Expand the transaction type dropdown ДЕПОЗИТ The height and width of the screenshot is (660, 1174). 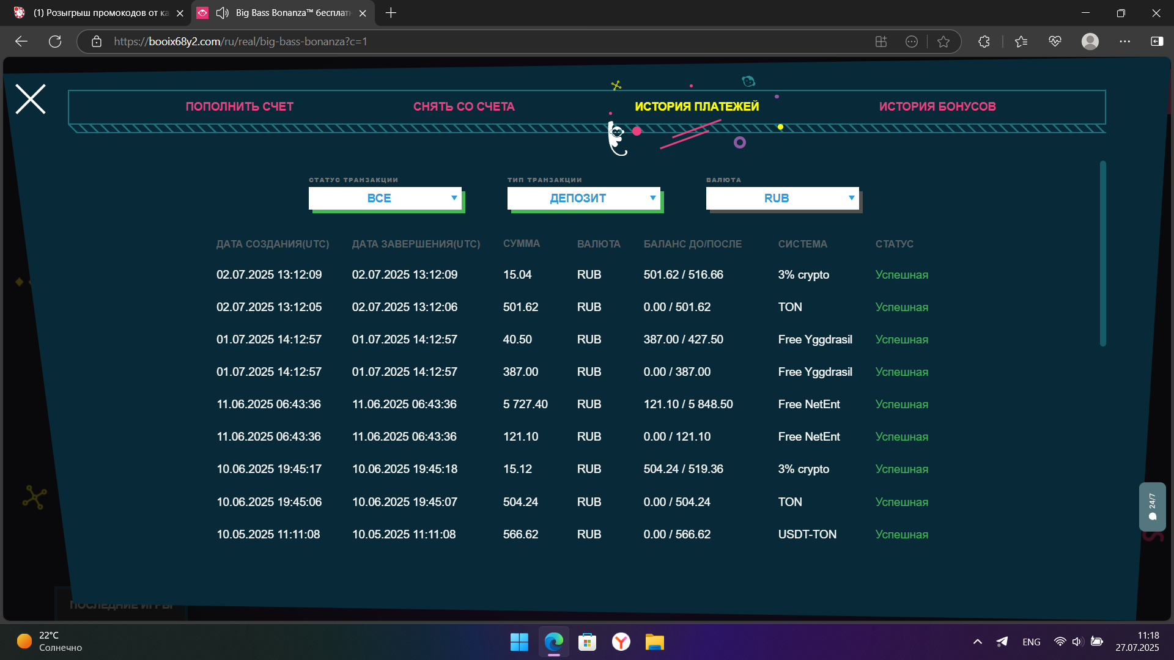[584, 198]
